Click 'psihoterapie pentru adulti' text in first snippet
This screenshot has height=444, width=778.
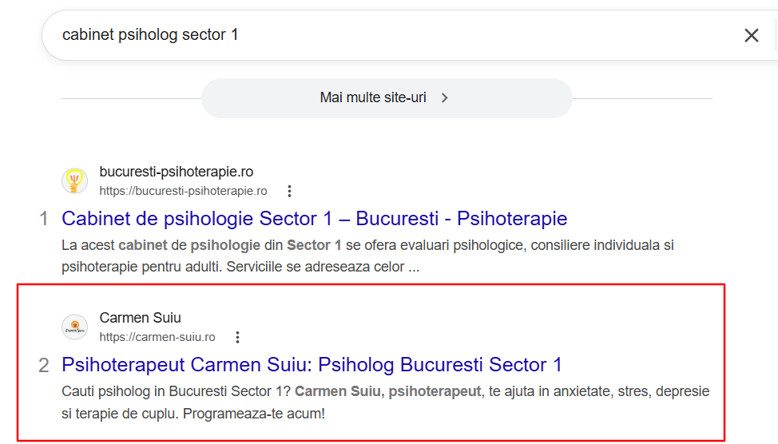(x=141, y=267)
